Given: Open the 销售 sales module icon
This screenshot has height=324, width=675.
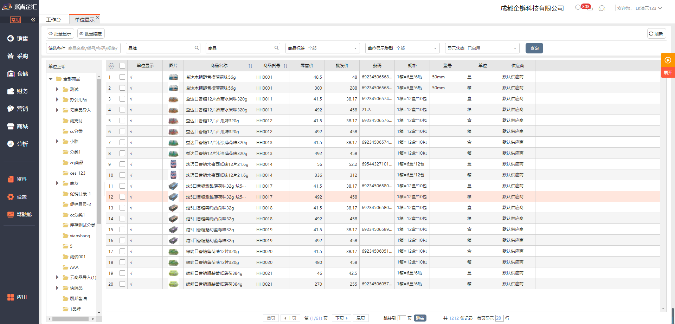Looking at the screenshot, I should point(11,38).
